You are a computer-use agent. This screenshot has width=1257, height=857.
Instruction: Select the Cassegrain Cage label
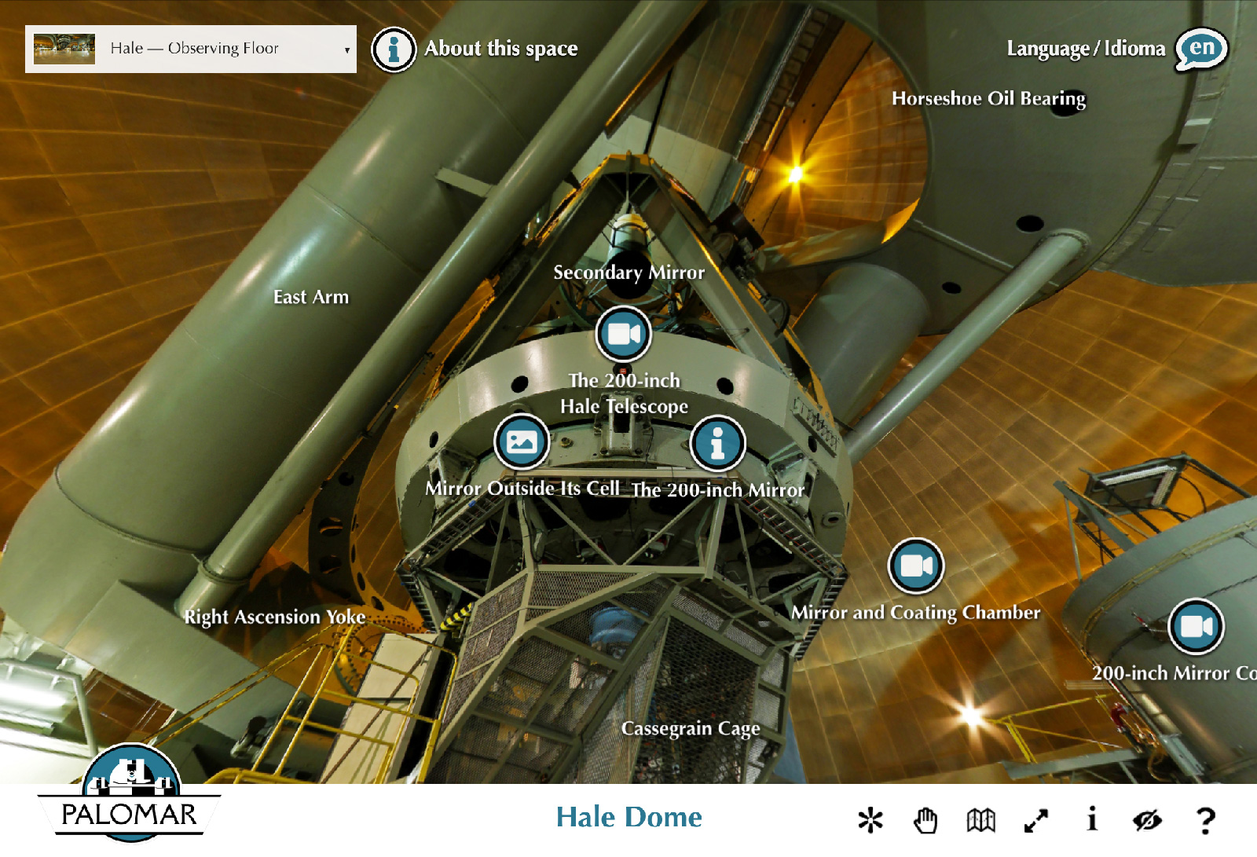(x=691, y=729)
